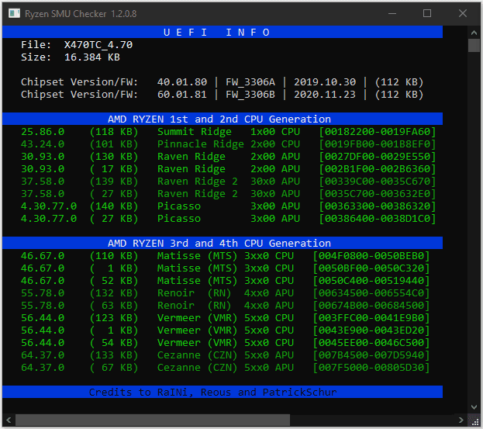Close the Ryzen SMU Checker window
The width and height of the screenshot is (483, 429).
point(463,13)
